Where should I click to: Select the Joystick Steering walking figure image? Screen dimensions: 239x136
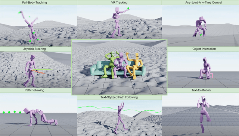coord(36,69)
